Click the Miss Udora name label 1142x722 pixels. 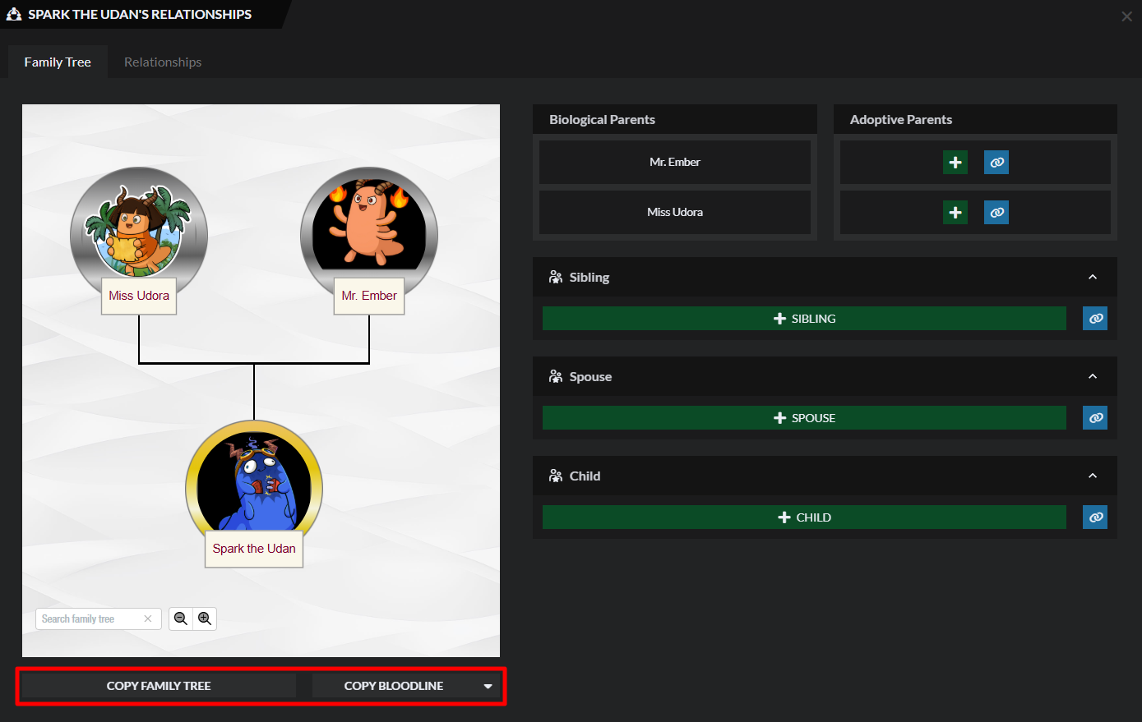pos(139,296)
